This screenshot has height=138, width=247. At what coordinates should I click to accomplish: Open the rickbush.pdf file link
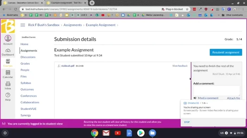click(x=68, y=66)
